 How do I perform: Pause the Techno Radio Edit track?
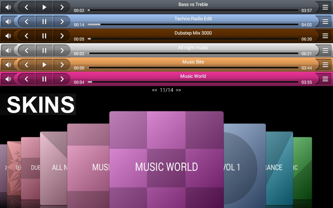44,22
